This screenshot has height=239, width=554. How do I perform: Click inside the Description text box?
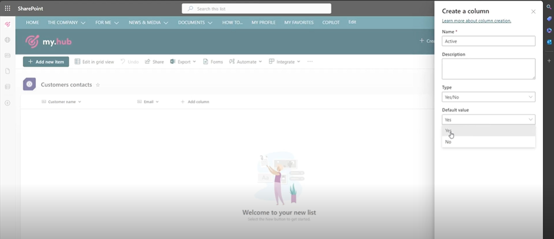click(x=488, y=69)
